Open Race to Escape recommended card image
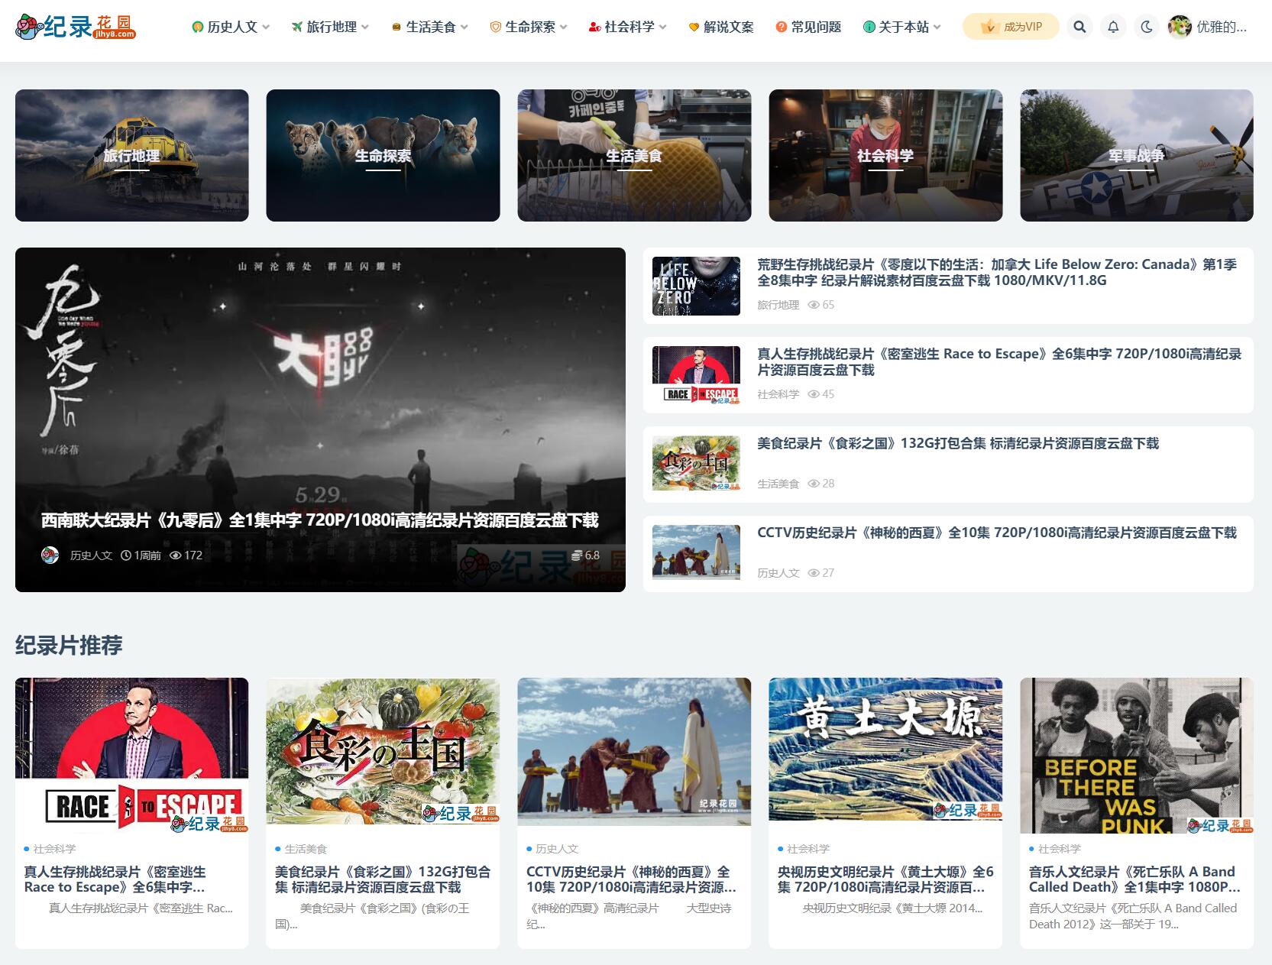Viewport: 1272px width, 965px height. [132, 756]
